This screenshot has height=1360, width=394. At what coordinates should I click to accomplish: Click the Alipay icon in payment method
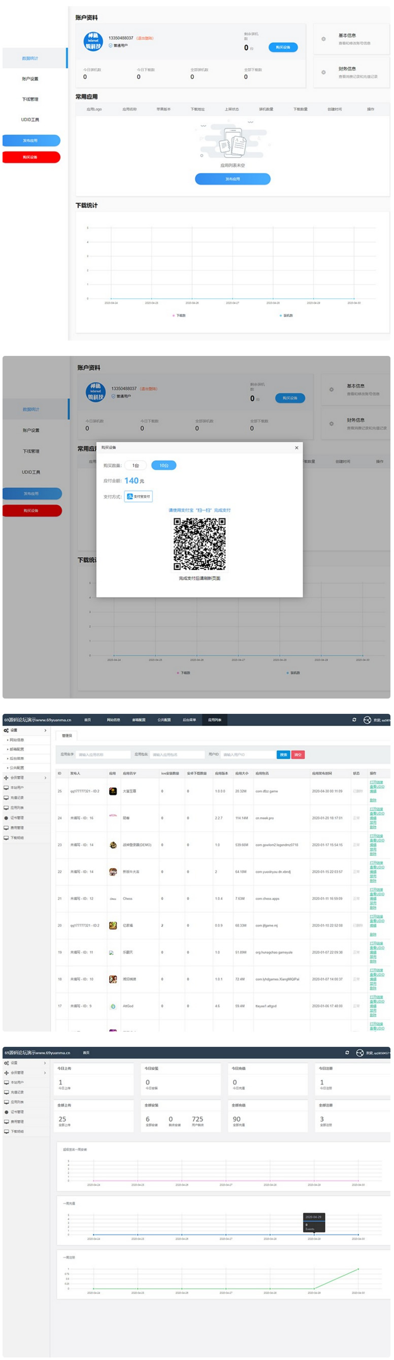pyautogui.click(x=130, y=496)
